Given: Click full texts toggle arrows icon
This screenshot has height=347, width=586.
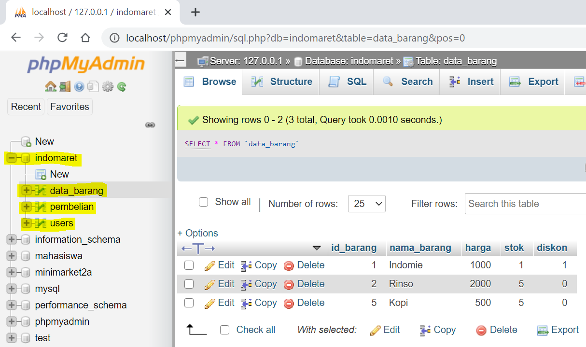Looking at the screenshot, I should point(198,249).
